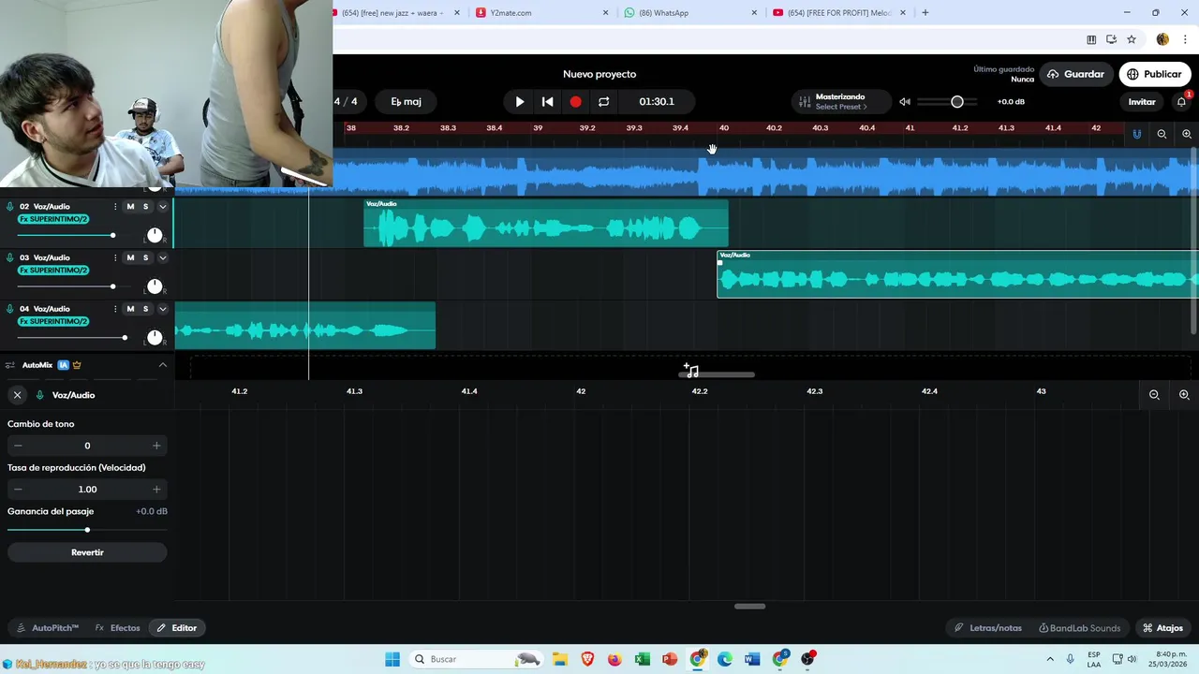The width and height of the screenshot is (1199, 674).
Task: Solo track 04 Voz/Audio
Action: tap(145, 309)
